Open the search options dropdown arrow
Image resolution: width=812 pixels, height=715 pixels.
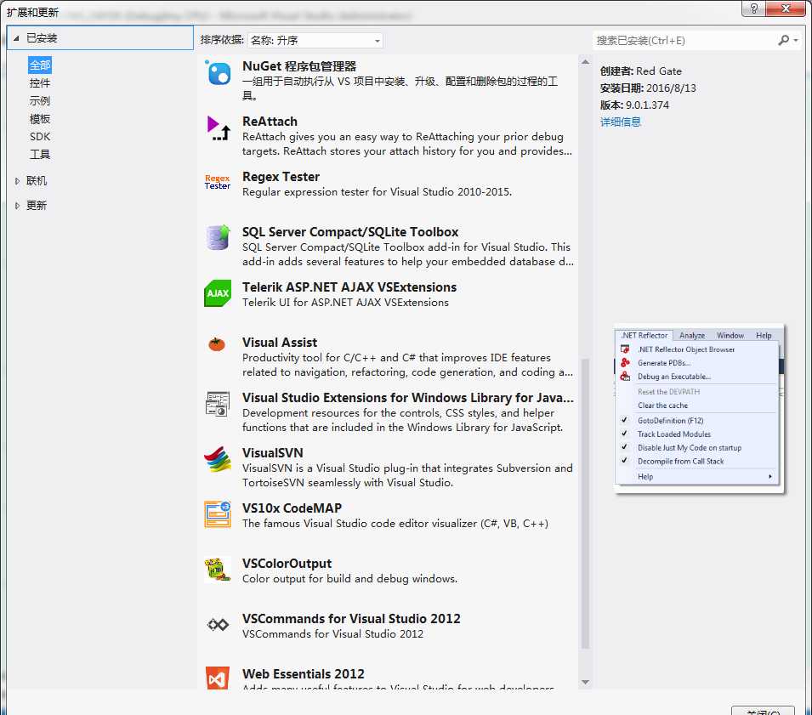pyautogui.click(x=796, y=41)
